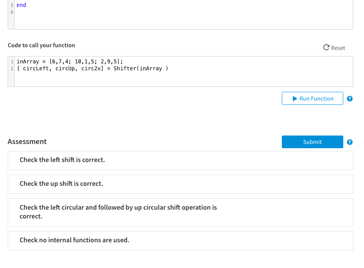Click the play triangle inside Run Function
The image size is (364, 268).
[x=296, y=98]
